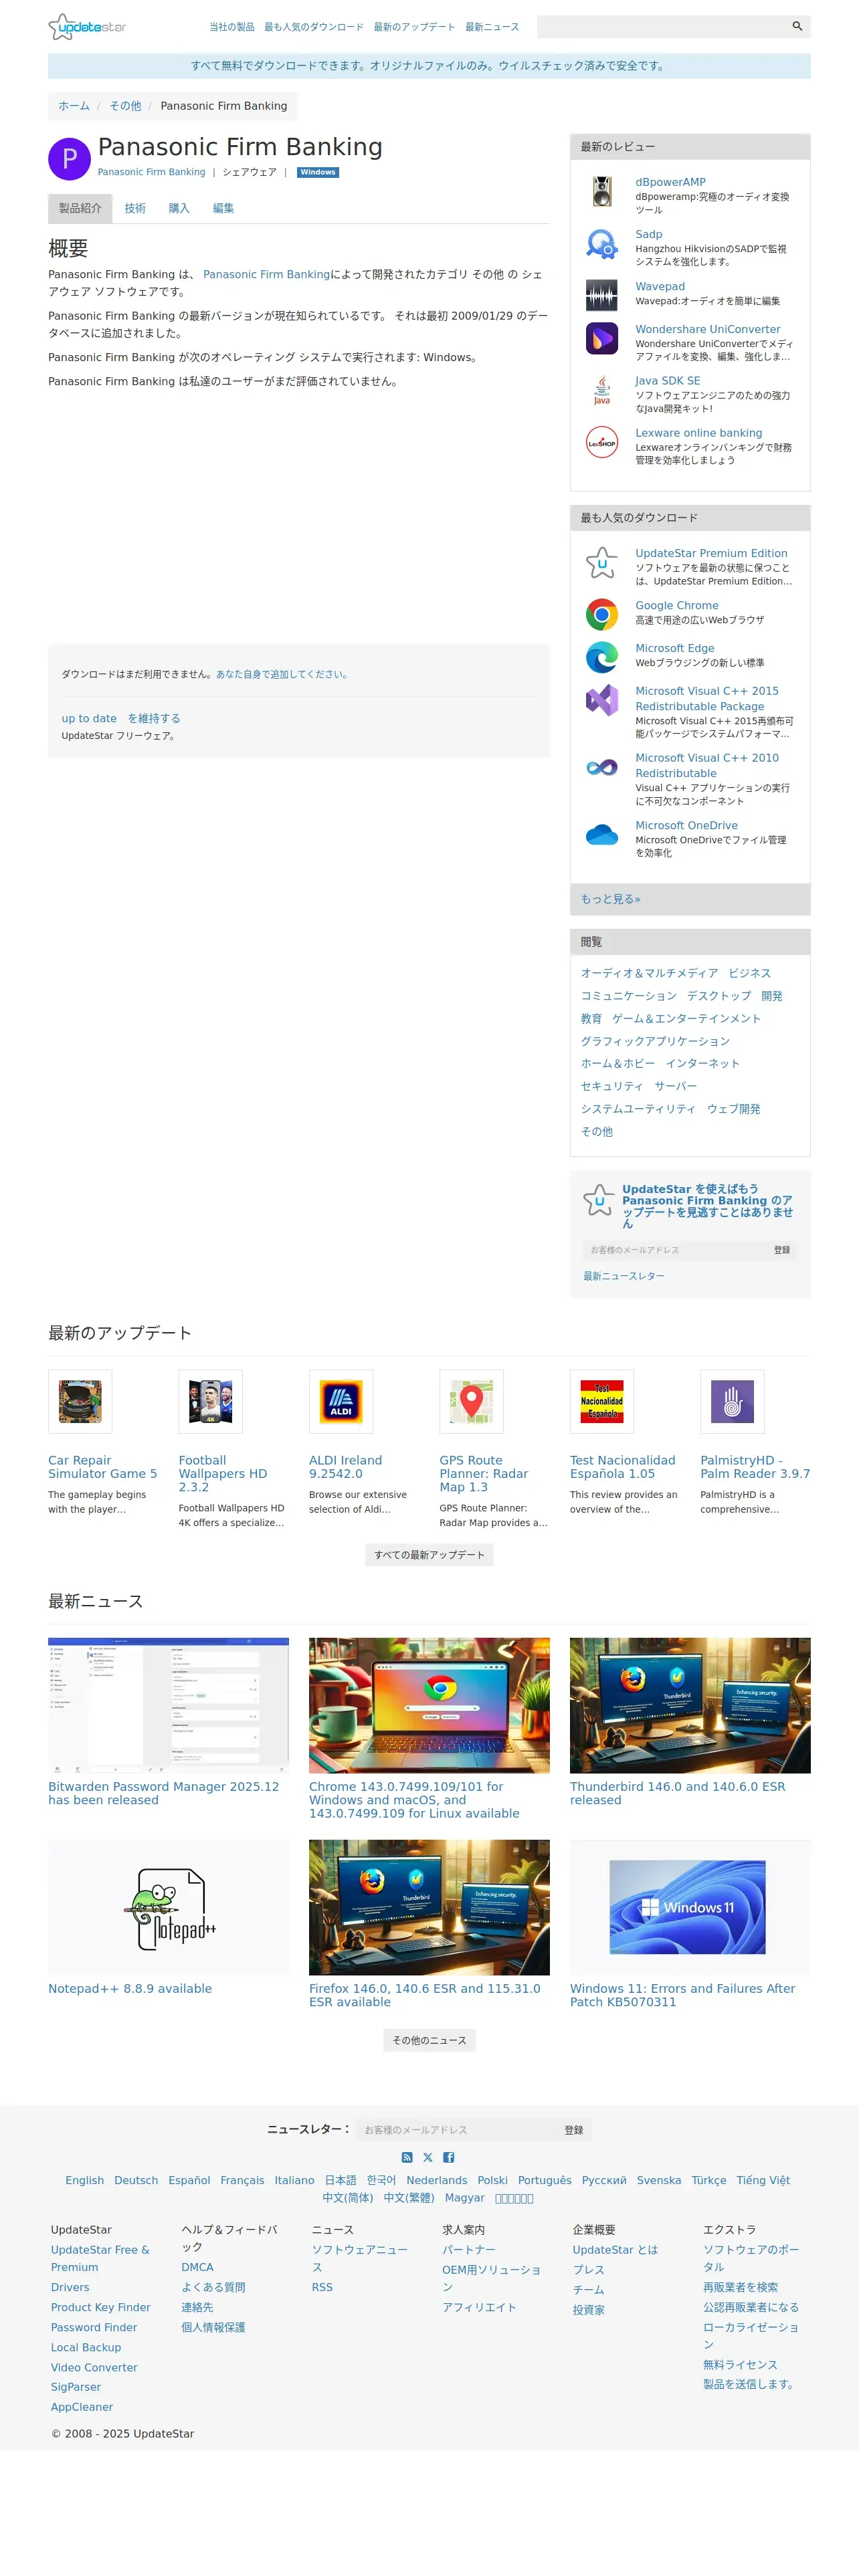
Task: Switch language to Deutsch in footer
Action: tap(136, 2180)
